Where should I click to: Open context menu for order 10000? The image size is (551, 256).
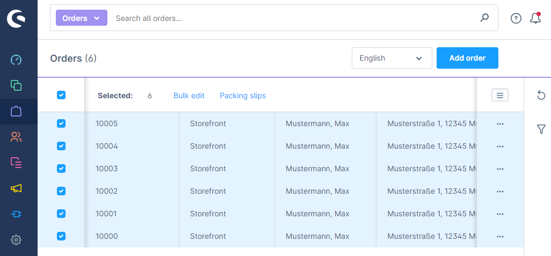tap(500, 237)
